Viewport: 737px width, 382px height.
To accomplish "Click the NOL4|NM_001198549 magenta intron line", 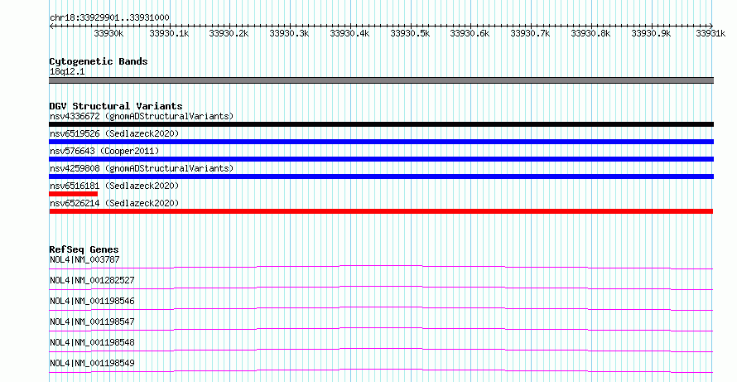I will pos(381,370).
